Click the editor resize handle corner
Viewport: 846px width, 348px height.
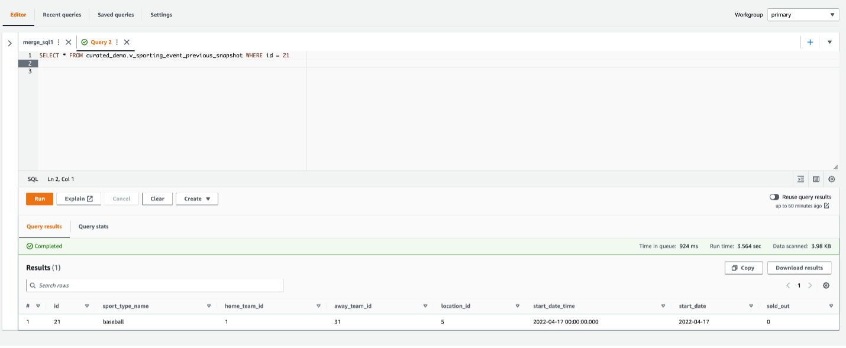pyautogui.click(x=835, y=167)
